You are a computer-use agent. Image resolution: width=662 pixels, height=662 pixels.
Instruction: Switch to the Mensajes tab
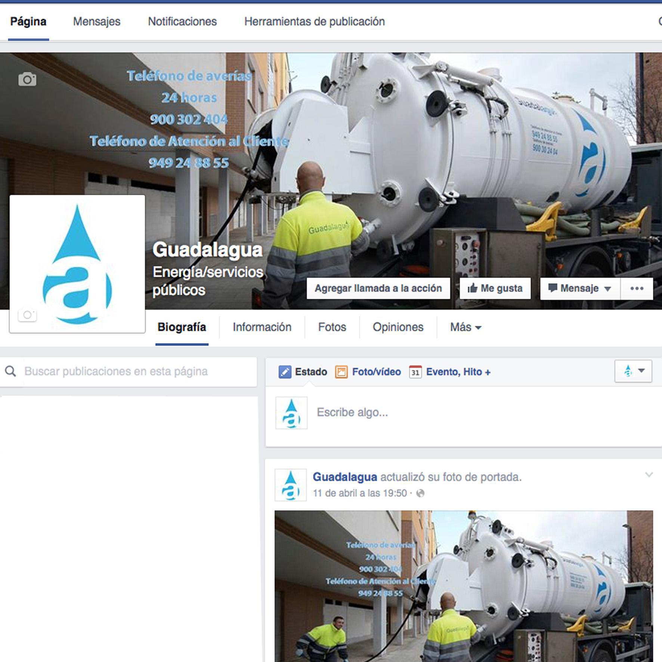(x=96, y=22)
